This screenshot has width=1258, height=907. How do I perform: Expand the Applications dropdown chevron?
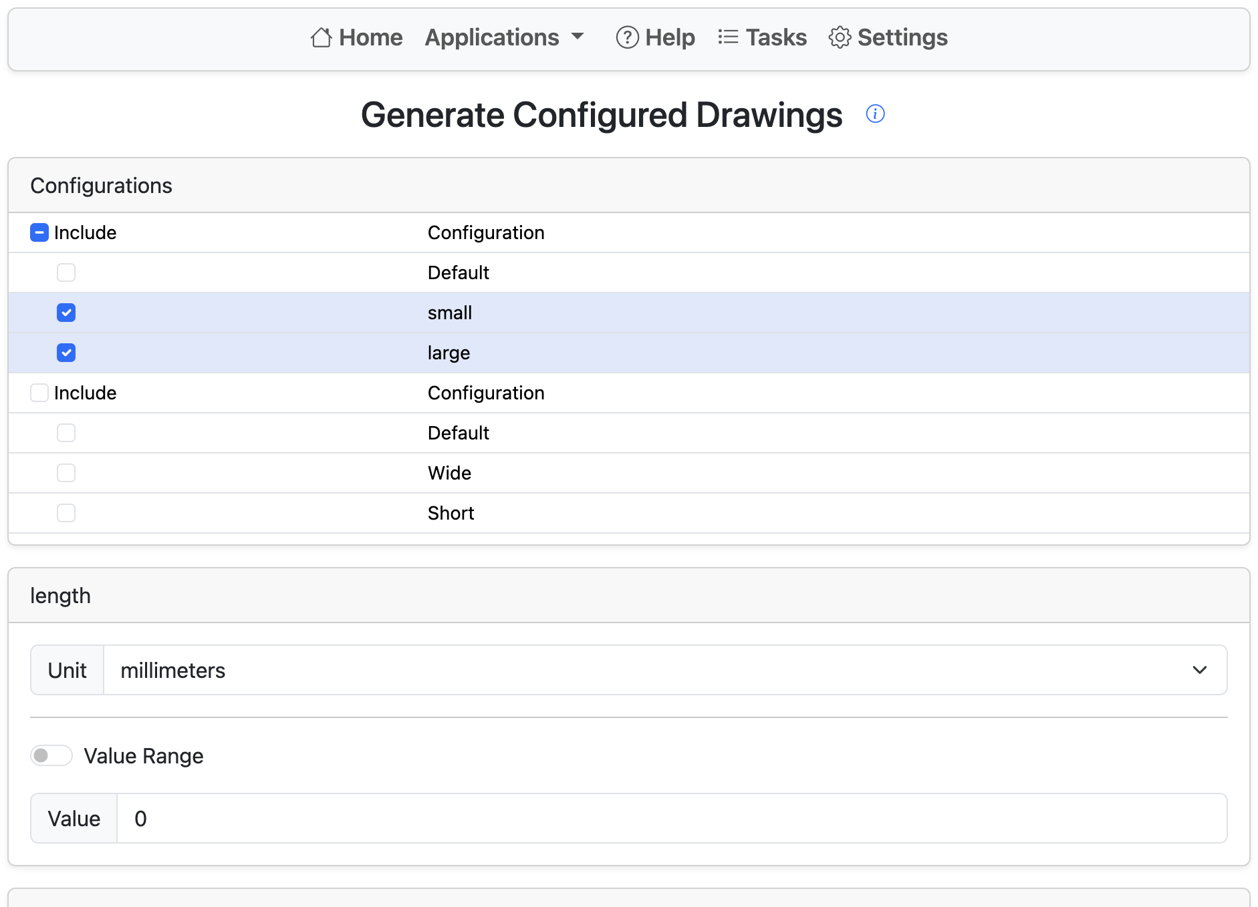click(578, 38)
